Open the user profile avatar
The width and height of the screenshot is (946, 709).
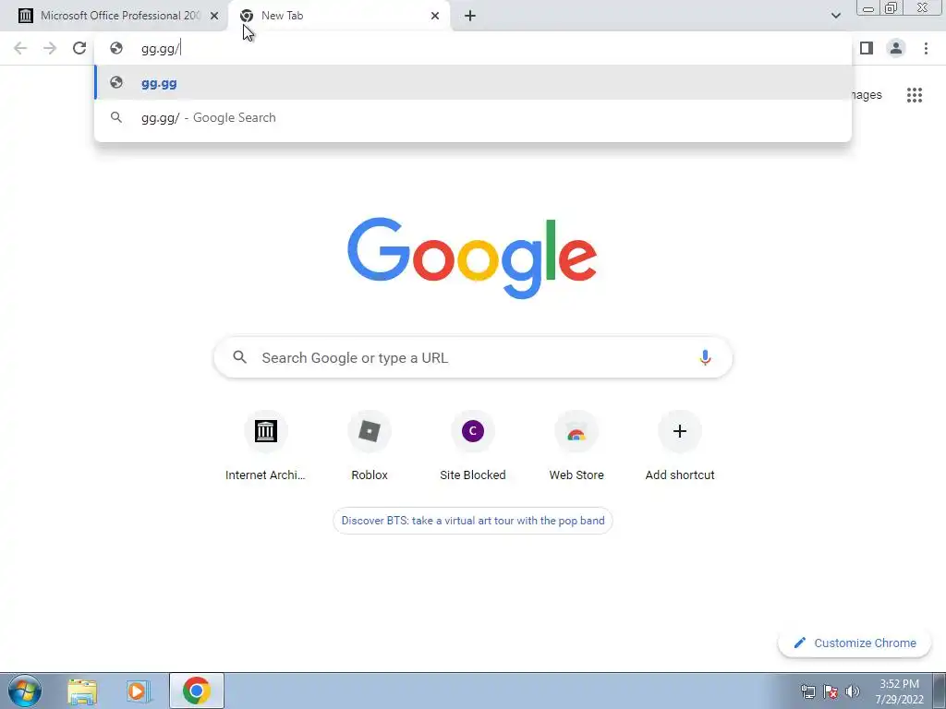click(896, 48)
